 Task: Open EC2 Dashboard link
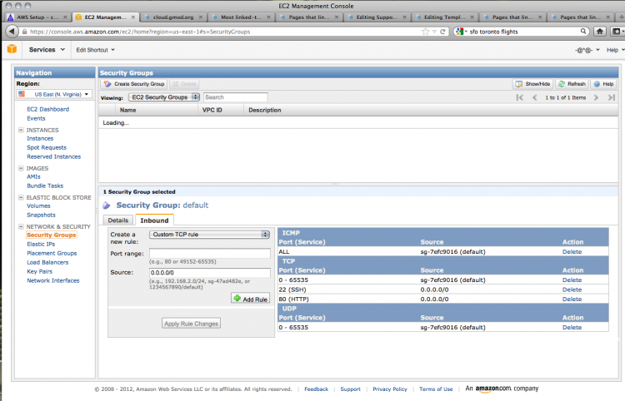coord(47,109)
